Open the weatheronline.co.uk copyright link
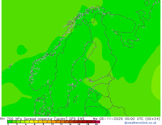This screenshot has width=162, height=125. coord(141,123)
